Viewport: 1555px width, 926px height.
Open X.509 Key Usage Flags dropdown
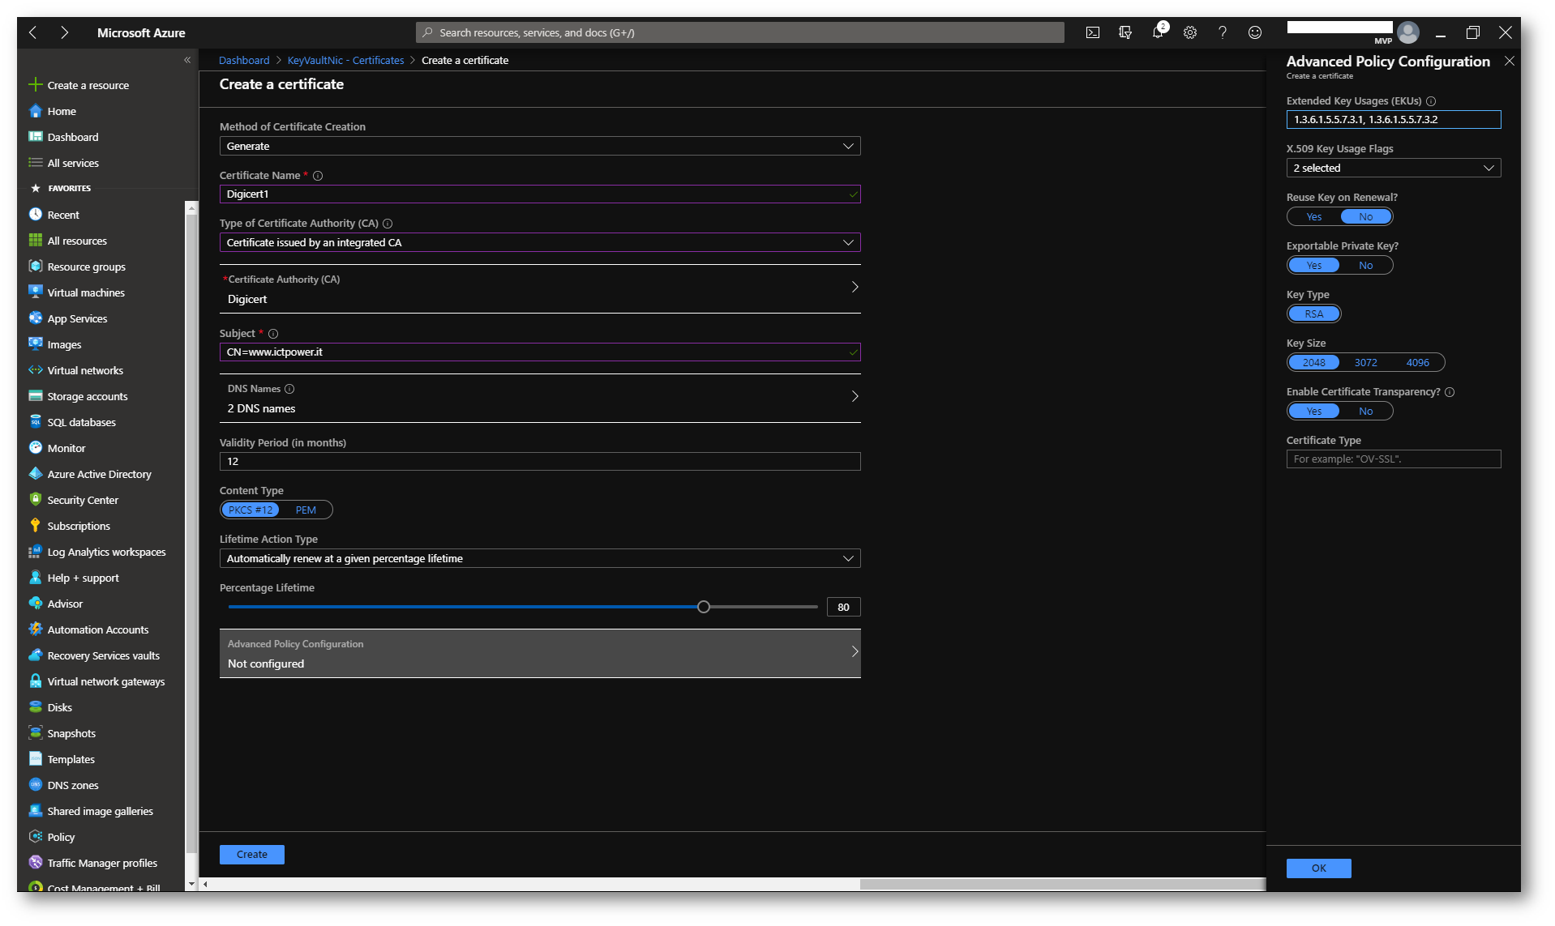[1394, 169]
